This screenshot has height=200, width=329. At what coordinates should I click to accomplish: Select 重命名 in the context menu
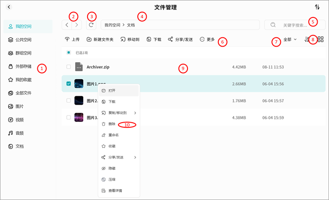113,135
